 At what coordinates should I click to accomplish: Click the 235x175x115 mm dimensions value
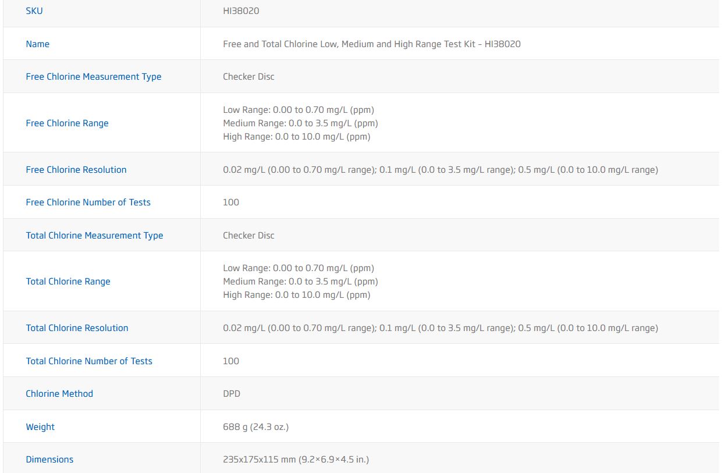pyautogui.click(x=296, y=460)
